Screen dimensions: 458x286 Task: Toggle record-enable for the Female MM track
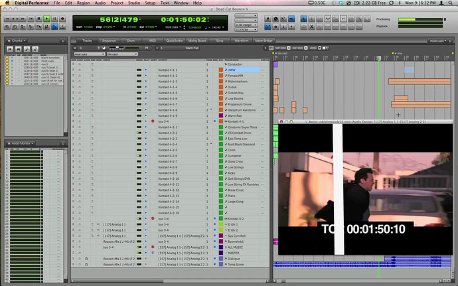(x=92, y=76)
